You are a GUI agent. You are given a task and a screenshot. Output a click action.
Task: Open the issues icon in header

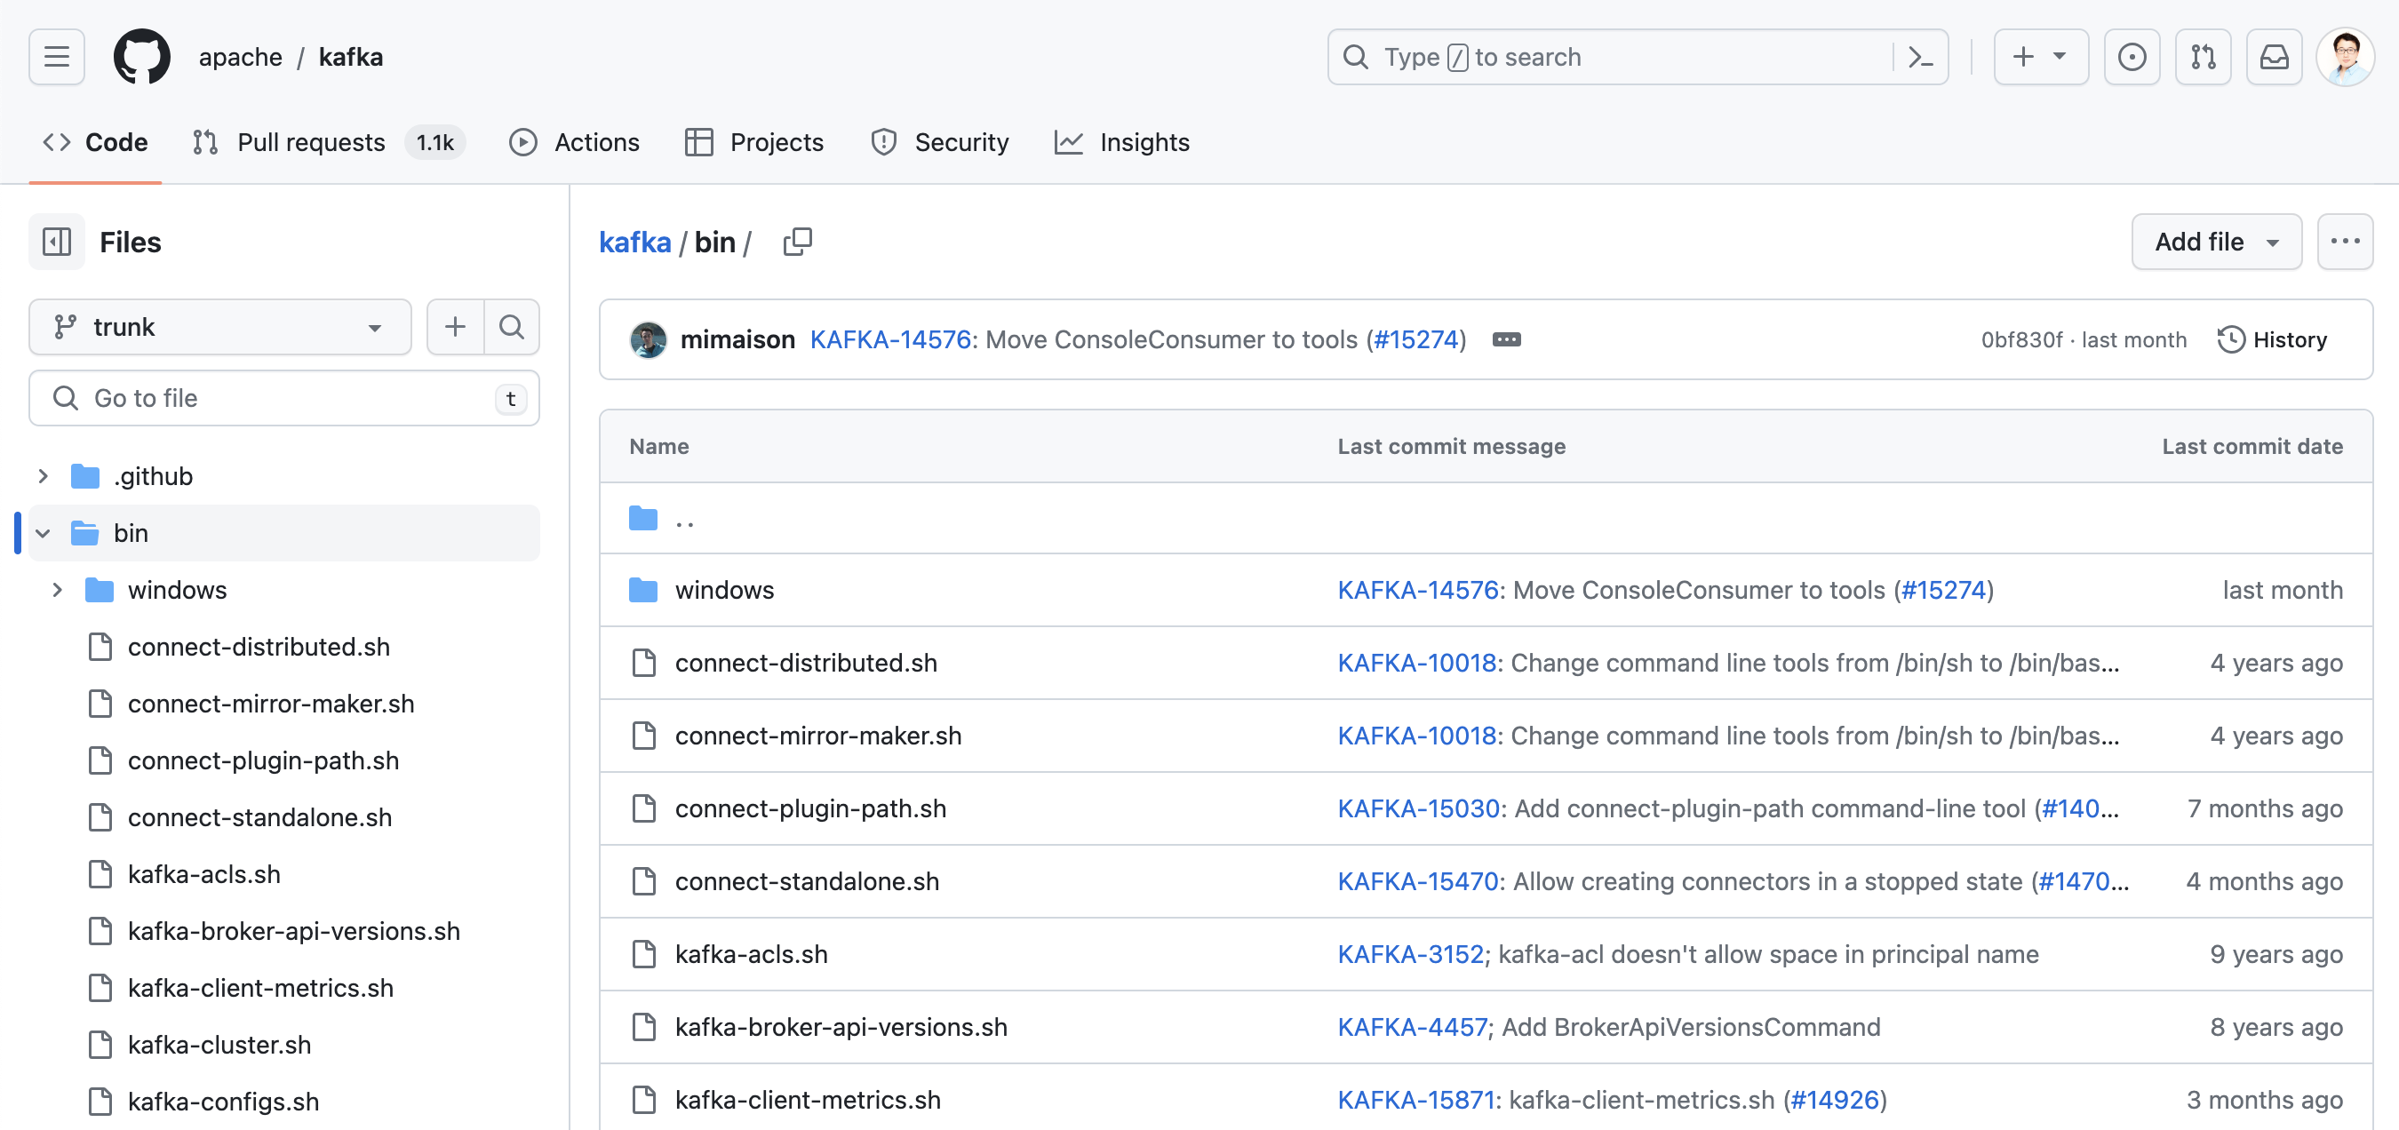click(2131, 57)
